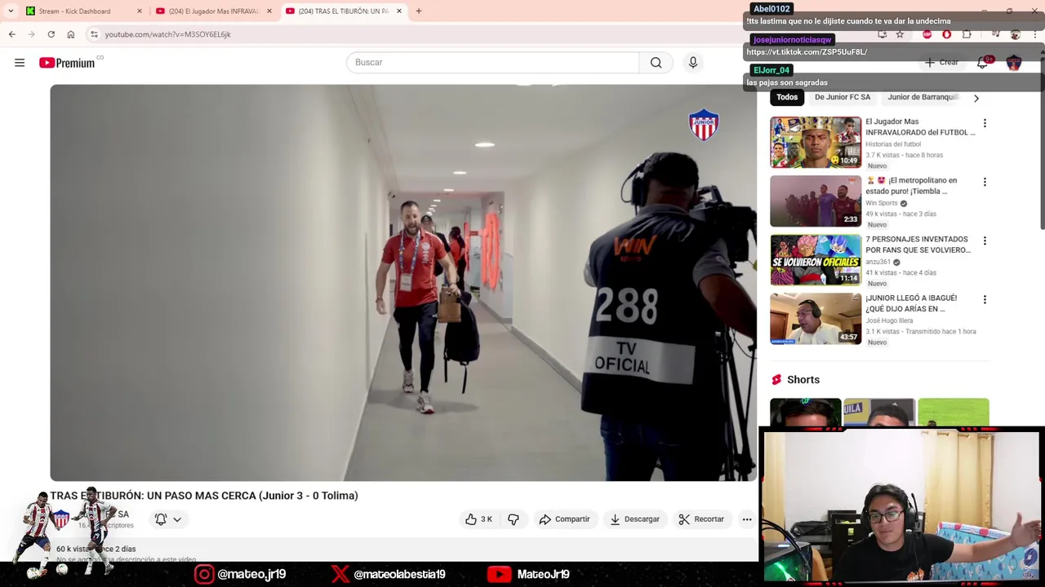Open options for 7 PERSONAJES INVENTADOS video
1045x587 pixels.
point(985,241)
